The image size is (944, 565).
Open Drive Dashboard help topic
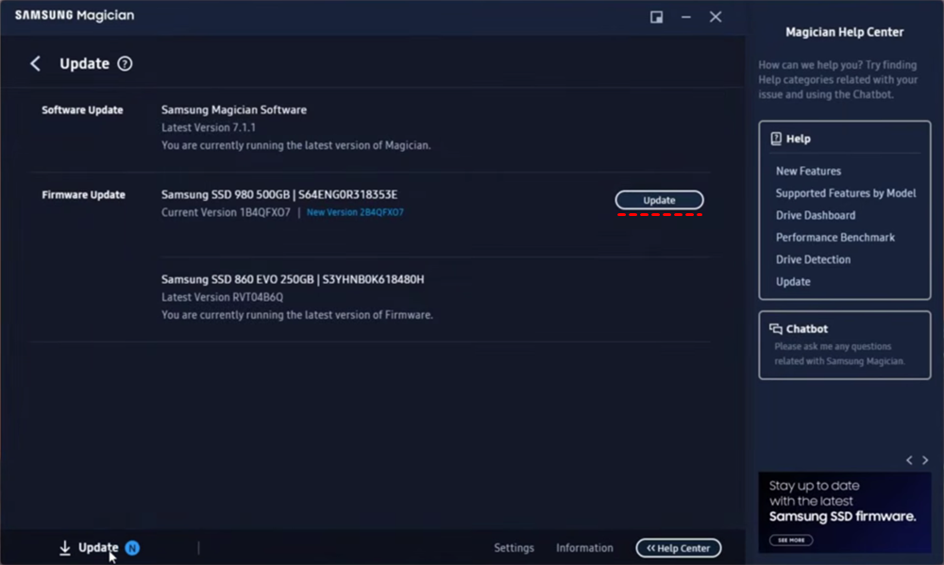pos(816,215)
